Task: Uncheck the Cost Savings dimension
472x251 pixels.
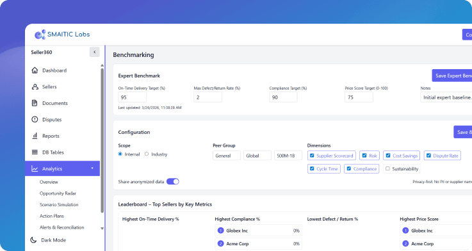Action: click(x=388, y=156)
